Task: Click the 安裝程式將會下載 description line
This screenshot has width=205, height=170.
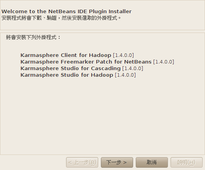Action: pyautogui.click(x=62, y=18)
